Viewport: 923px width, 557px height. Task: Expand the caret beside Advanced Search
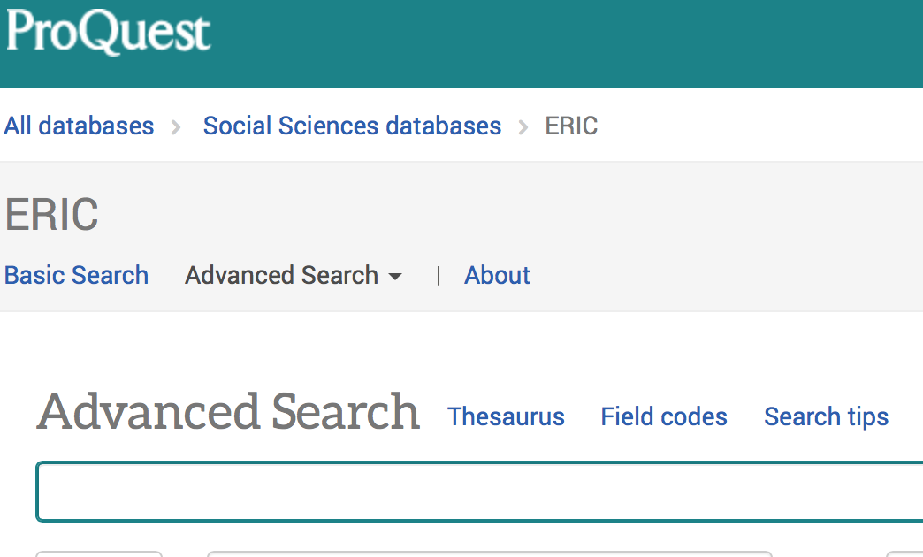pos(395,277)
